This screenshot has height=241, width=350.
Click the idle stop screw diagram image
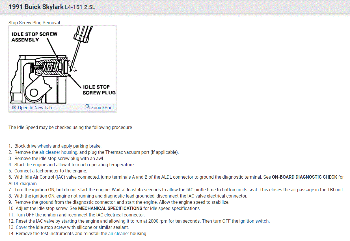pos(62,65)
